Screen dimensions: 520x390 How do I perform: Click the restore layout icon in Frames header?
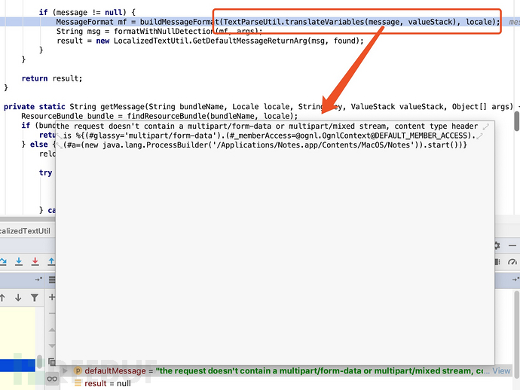coord(38,279)
